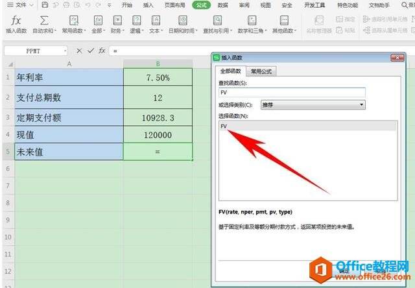Select the 现值 cell
The width and height of the screenshot is (415, 288).
click(69, 134)
